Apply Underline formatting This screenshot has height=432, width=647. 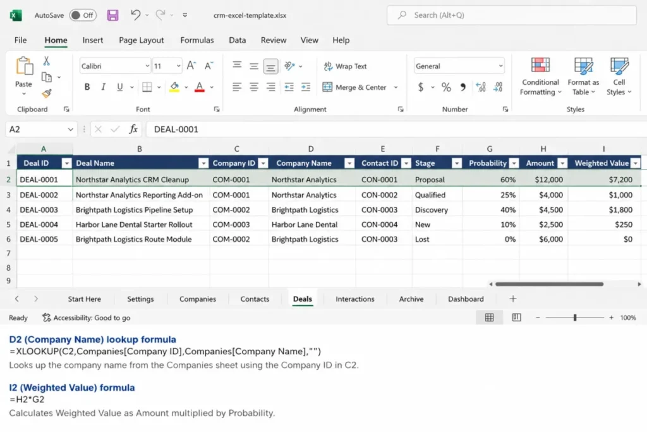(119, 87)
